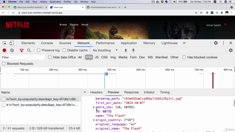Open Chrome Bookmarks menu in menu bar
Image resolution: width=235 pixels, height=132 pixels.
[55, 2]
